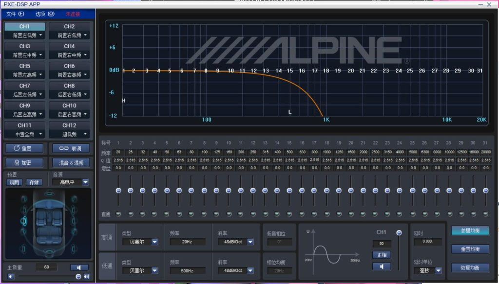Expand the 延时单位 delay unit dropdown
The image size is (499, 284).
(438, 270)
